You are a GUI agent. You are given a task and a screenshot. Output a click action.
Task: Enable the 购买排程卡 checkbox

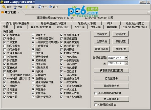coord(5,46)
